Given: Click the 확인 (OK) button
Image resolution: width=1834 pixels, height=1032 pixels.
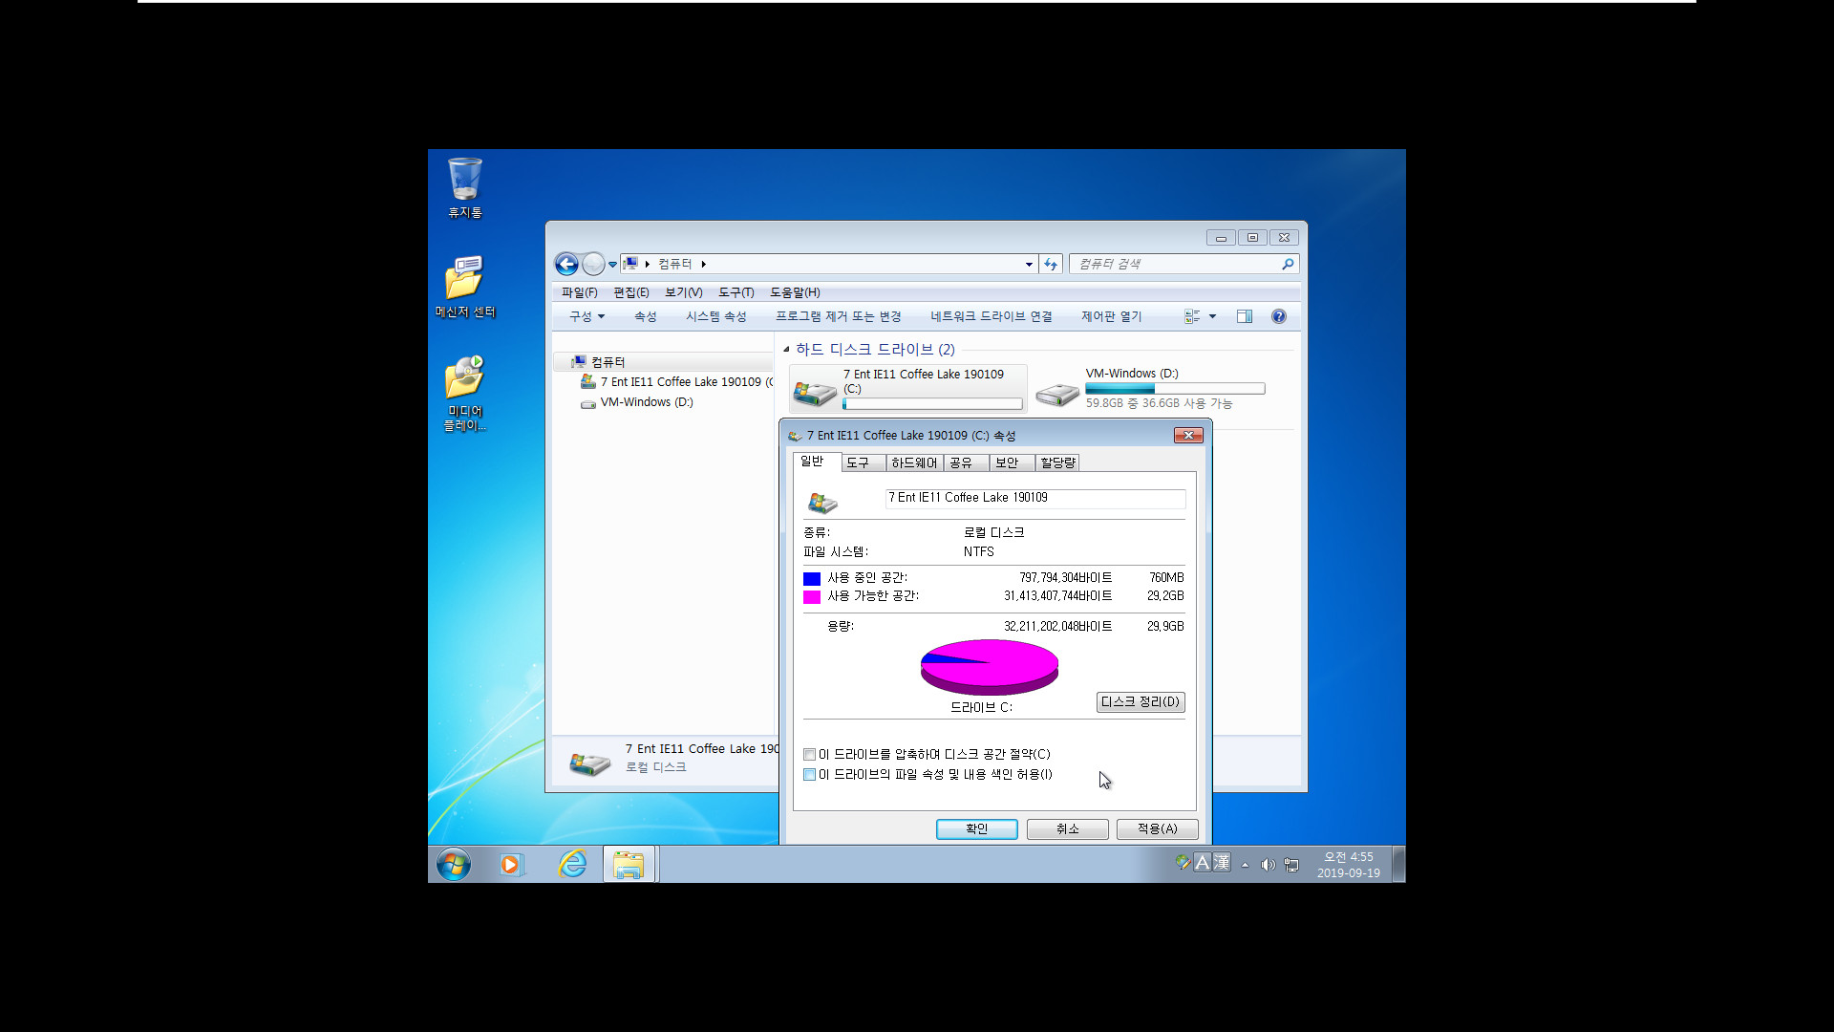Looking at the screenshot, I should (x=976, y=829).
